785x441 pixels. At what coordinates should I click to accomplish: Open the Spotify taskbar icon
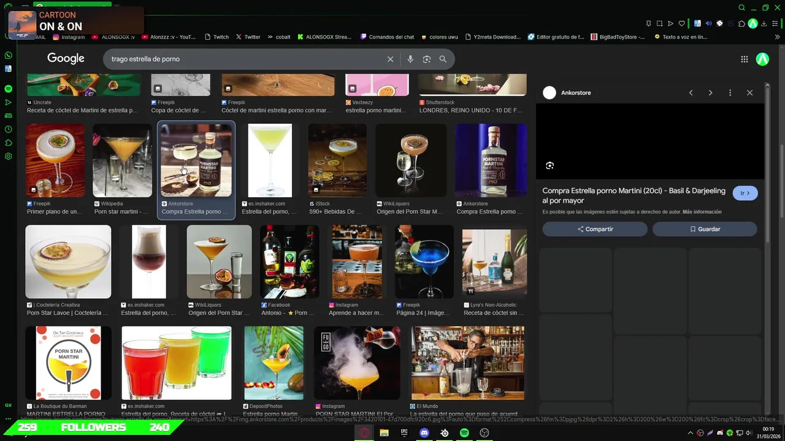[x=464, y=433]
